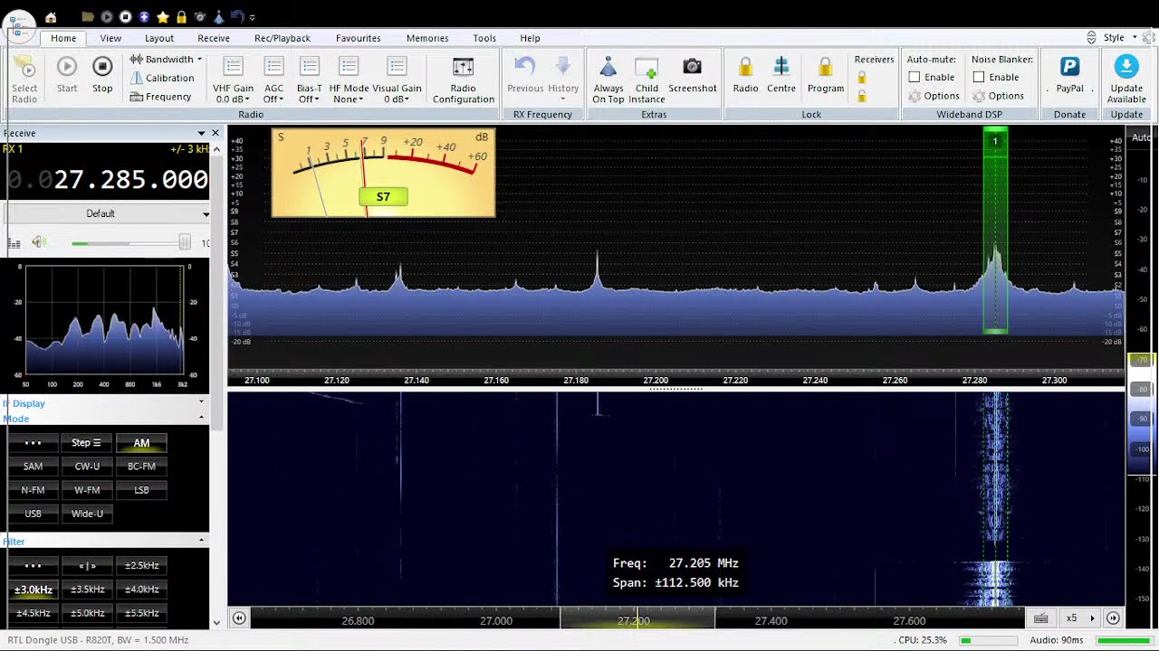The width and height of the screenshot is (1159, 651).
Task: Select SAM demodulation mode
Action: (x=33, y=467)
